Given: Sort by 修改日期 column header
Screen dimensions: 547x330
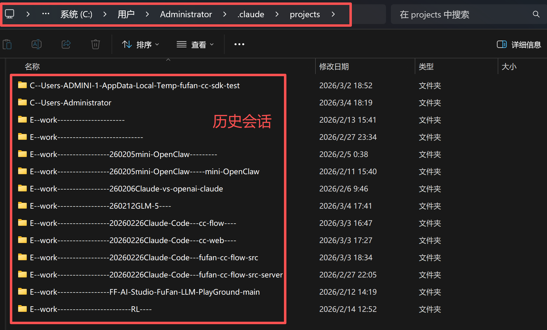Looking at the screenshot, I should click(334, 67).
